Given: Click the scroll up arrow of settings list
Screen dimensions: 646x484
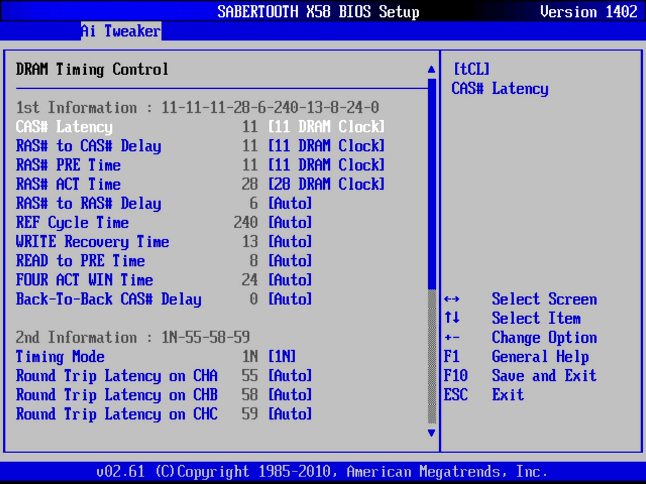Looking at the screenshot, I should tap(432, 69).
